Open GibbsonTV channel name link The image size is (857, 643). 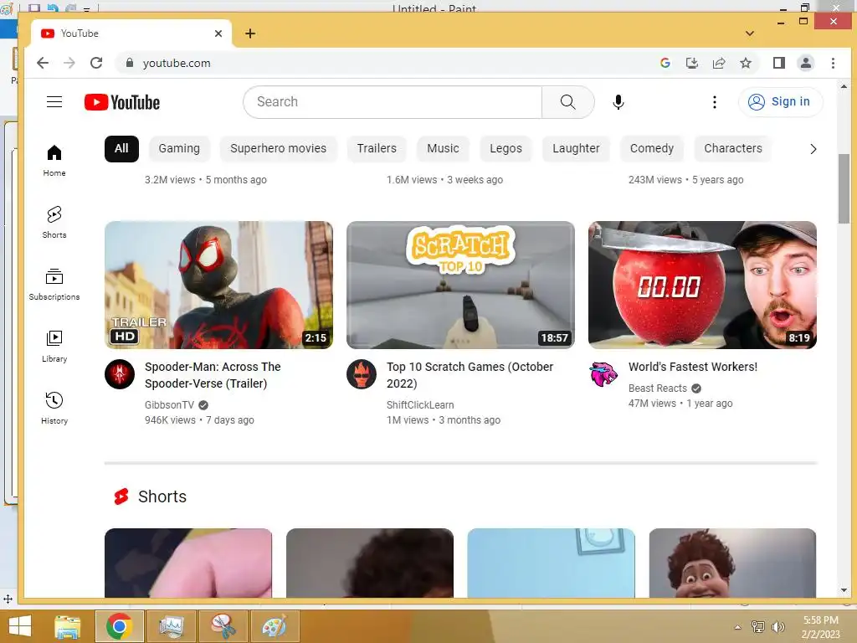pos(169,405)
